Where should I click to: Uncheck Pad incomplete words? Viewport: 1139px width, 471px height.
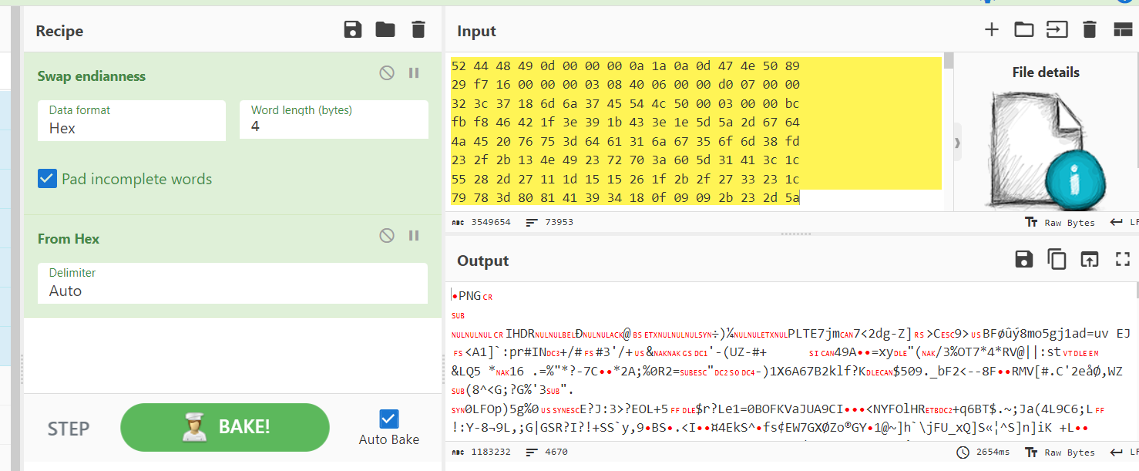click(x=48, y=179)
